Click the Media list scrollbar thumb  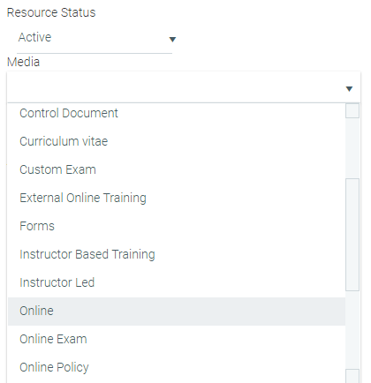352,235
